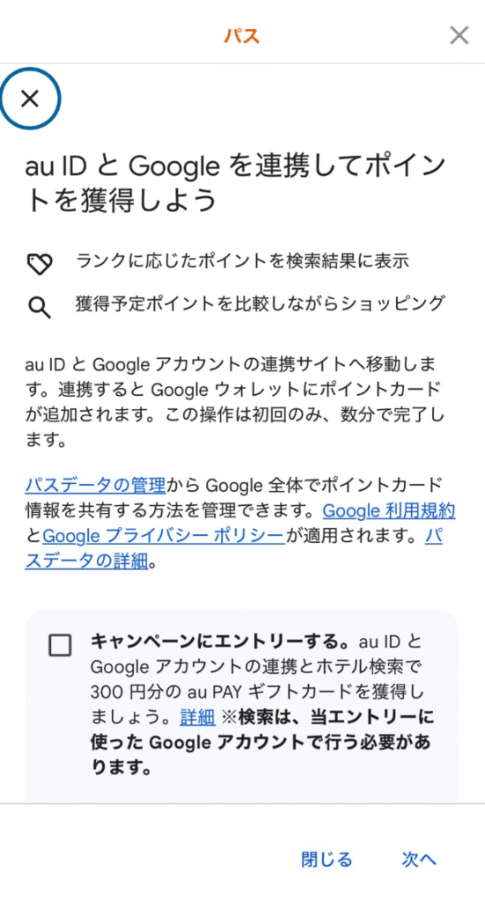This screenshot has height=901, width=485.
Task: Click the heart tag loyalty points icon
Action: pos(40,263)
